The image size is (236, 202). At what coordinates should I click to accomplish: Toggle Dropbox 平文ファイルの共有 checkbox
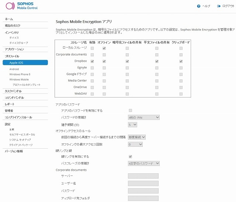click(x=157, y=61)
